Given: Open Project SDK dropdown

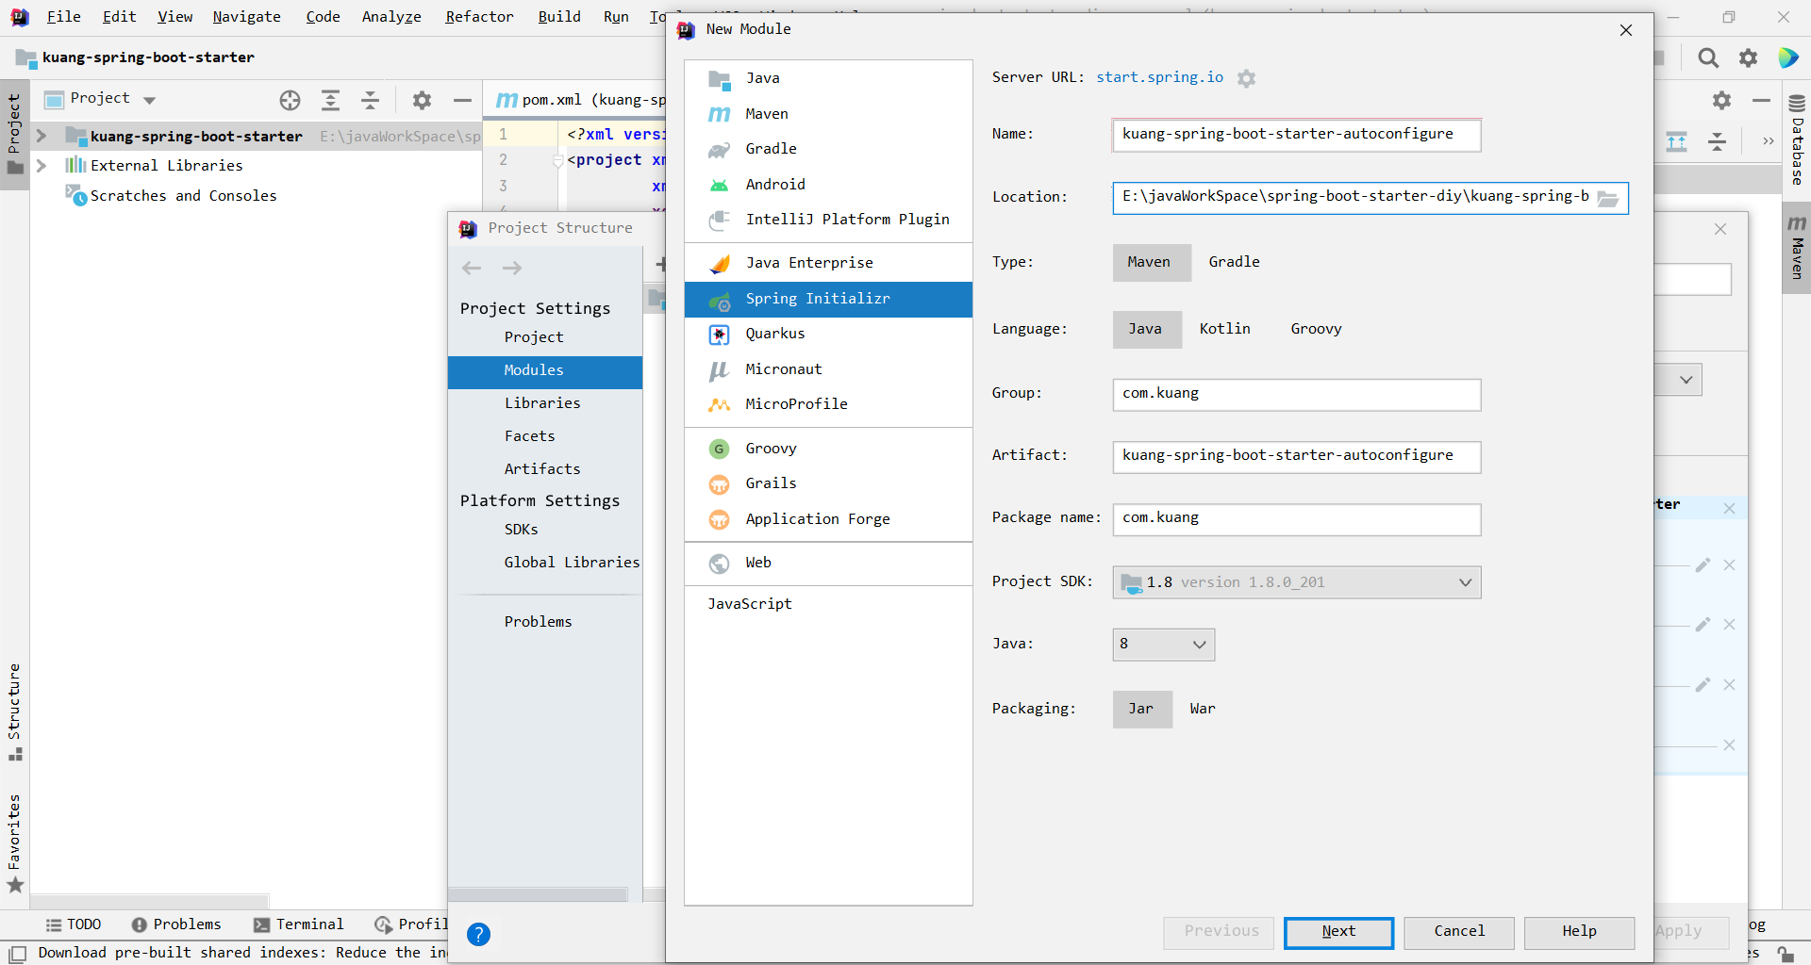Looking at the screenshot, I should pos(1297,582).
